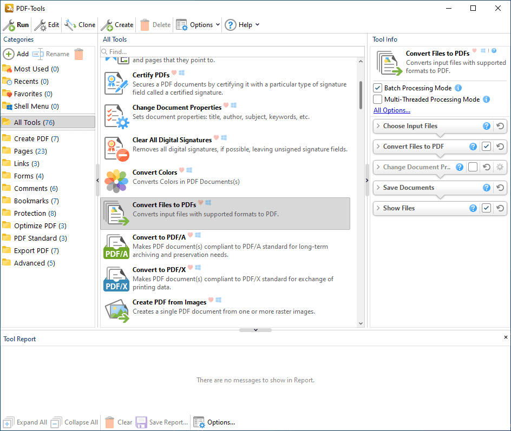Click the delete category trash icon

point(79,54)
